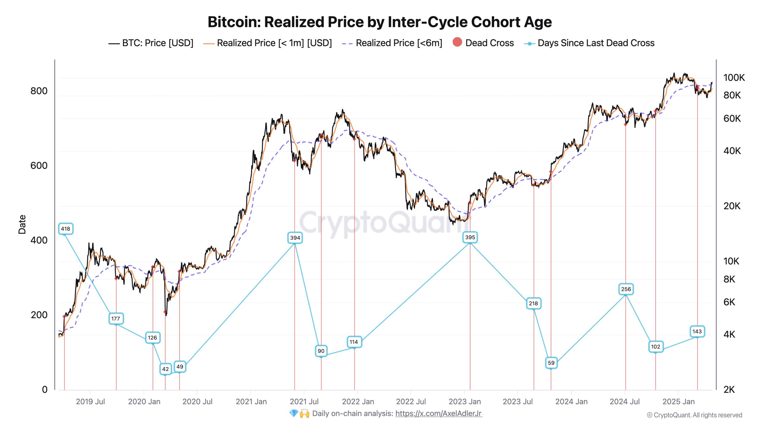Select the 418 days data label
This screenshot has height=428, width=761.
[65, 229]
